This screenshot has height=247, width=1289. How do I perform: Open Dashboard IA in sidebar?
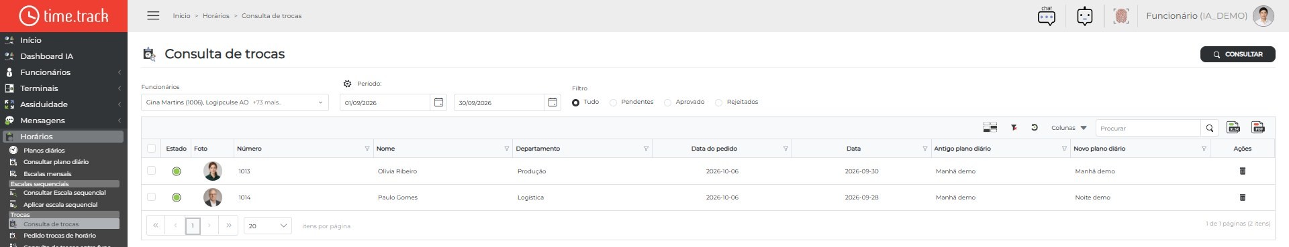46,56
